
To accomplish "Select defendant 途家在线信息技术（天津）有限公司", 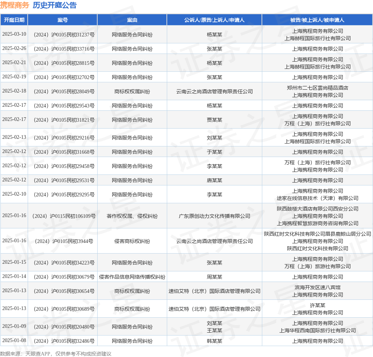I will point(317,199).
